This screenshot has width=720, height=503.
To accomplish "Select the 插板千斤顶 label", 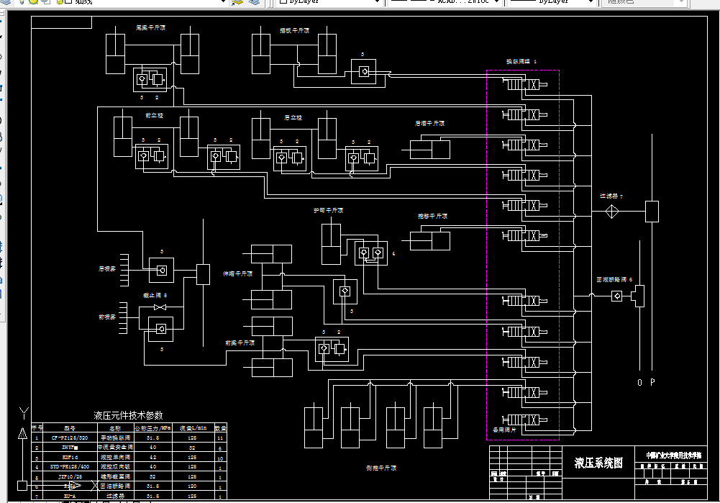I will point(294,30).
